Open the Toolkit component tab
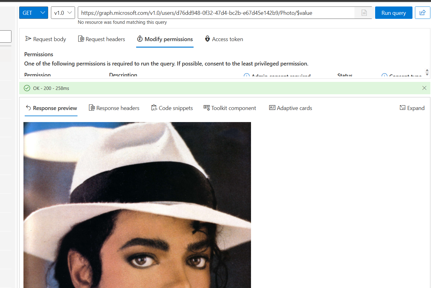431x288 pixels. 230,108
